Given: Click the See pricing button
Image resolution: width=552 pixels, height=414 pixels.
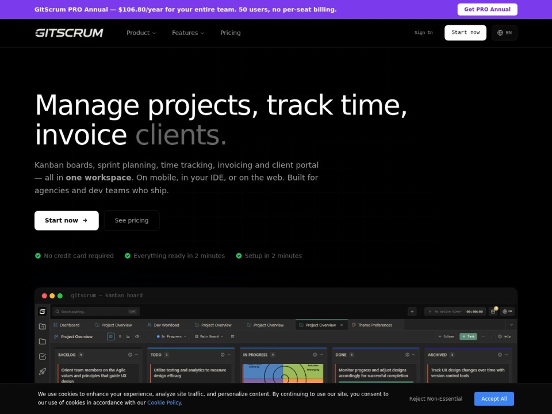Looking at the screenshot, I should pos(132,220).
